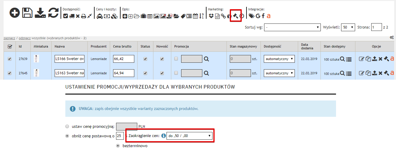Viewport: 396px width, 151px height.
Task: Click the large plus add product icon
Action: click(15, 13)
